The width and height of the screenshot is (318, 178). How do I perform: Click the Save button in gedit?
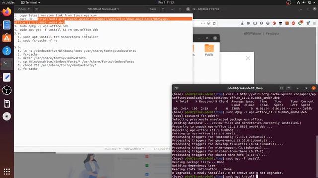(153, 9)
